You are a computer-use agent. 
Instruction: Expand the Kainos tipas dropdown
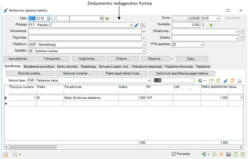(x=149, y=81)
